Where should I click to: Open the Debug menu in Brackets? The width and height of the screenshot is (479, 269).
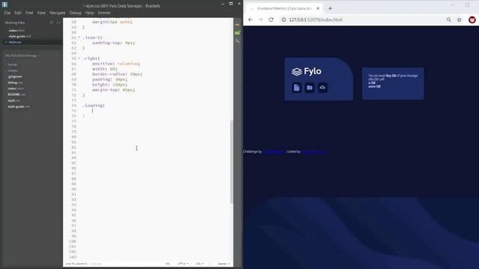click(76, 13)
